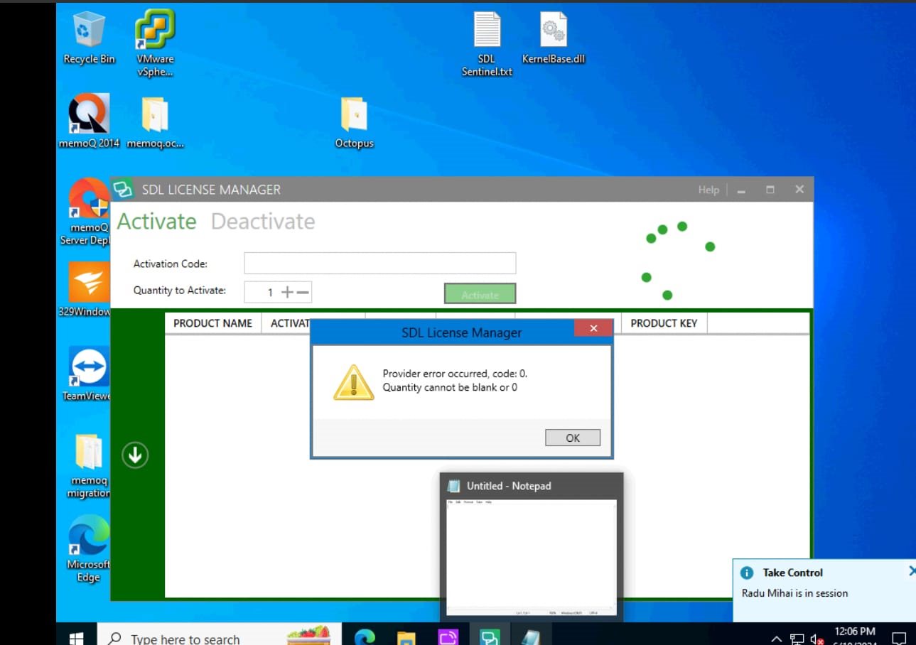Image resolution: width=916 pixels, height=645 pixels.
Task: Open Help in License Manager title bar
Action: (x=708, y=190)
